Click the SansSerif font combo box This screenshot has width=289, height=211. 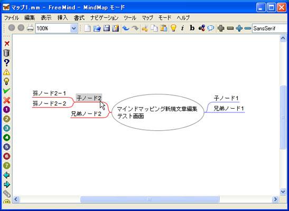coord(269,28)
